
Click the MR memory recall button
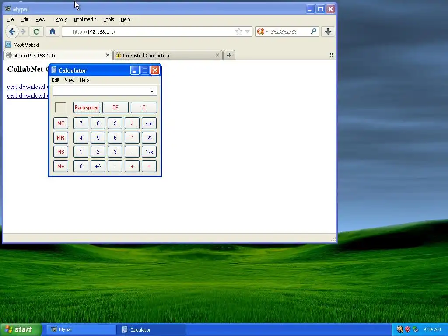click(61, 137)
